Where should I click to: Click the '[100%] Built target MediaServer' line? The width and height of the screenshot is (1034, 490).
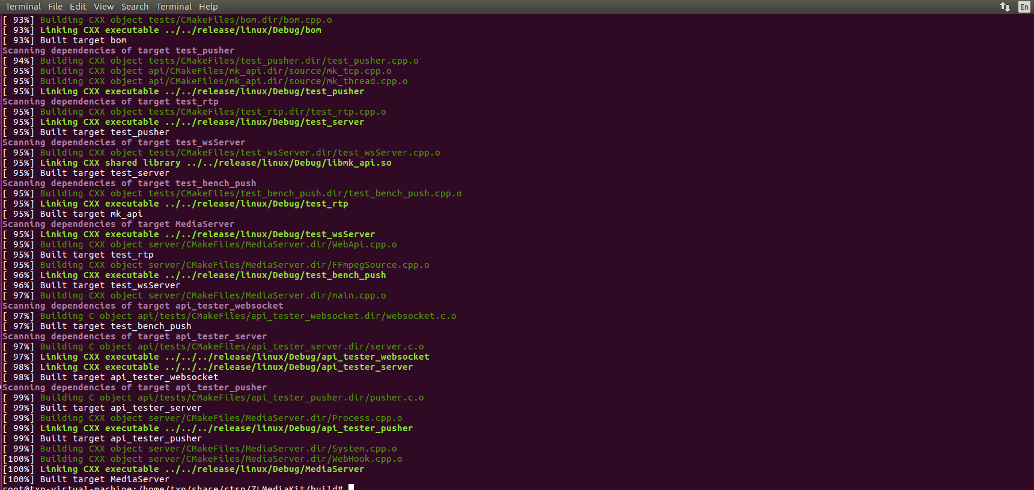coord(86,479)
